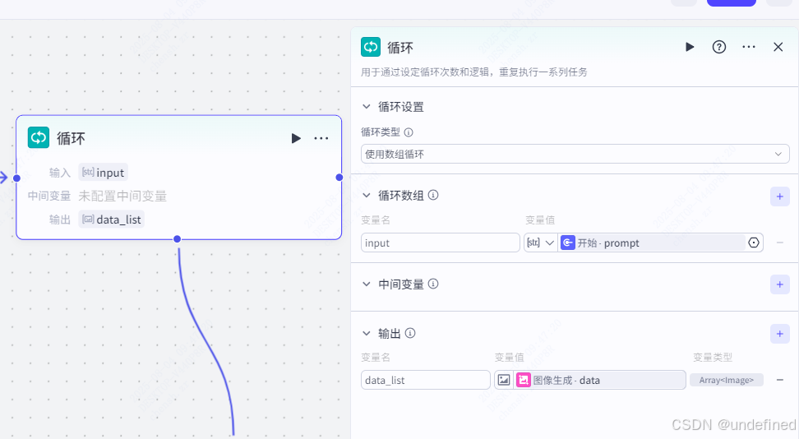
Task: Open the str type dropdown for input
Action: (540, 243)
